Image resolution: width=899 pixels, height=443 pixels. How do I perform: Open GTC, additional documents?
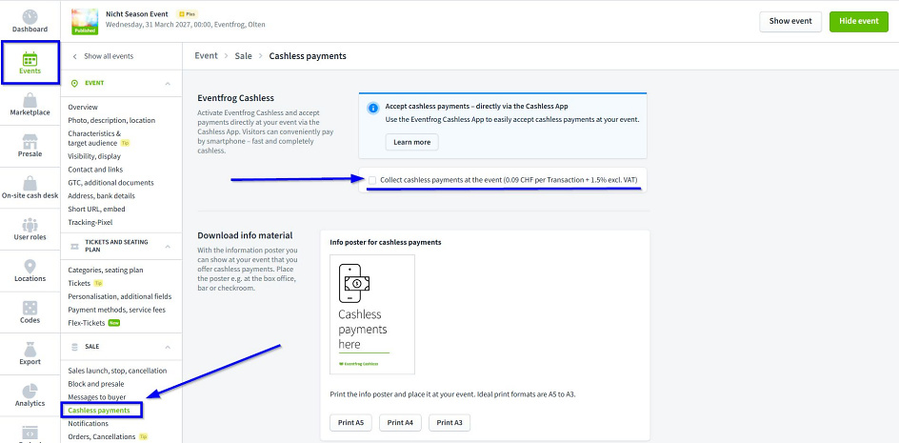[110, 183]
